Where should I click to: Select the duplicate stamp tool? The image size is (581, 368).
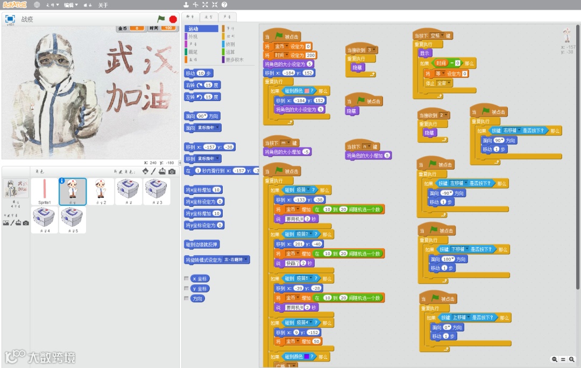click(x=186, y=5)
